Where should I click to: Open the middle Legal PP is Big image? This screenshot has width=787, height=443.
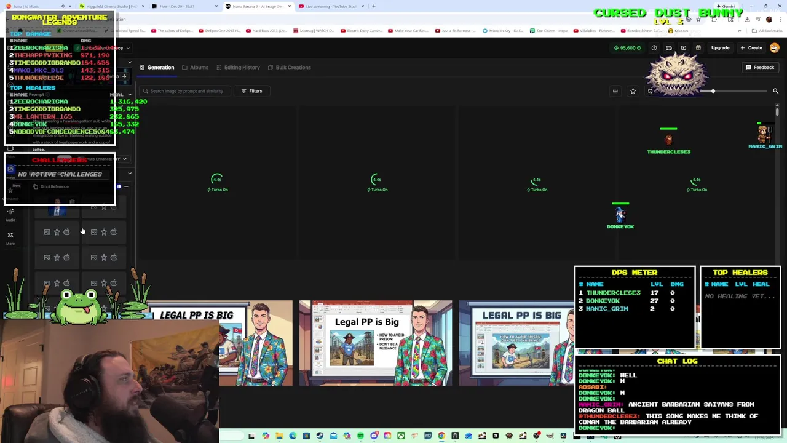[376, 343]
